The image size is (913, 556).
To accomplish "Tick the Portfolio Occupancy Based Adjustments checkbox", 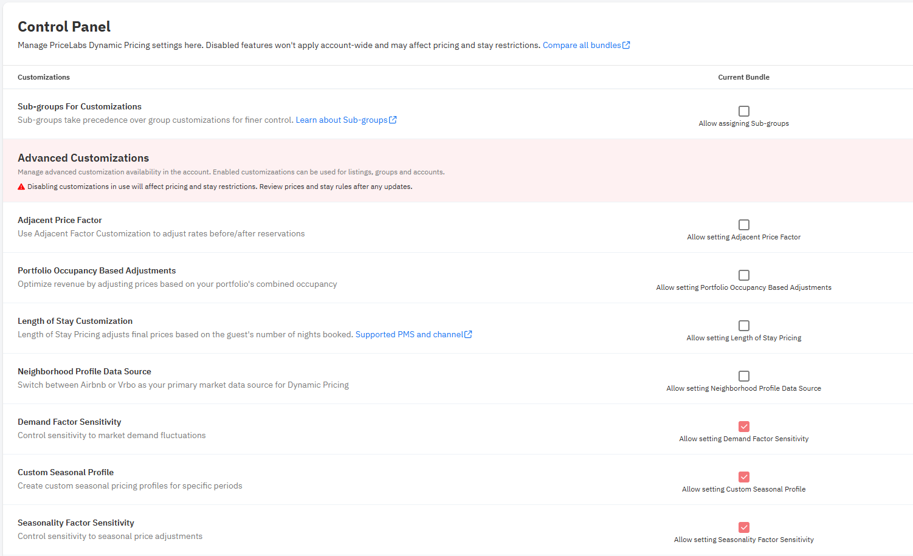I will pos(743,275).
